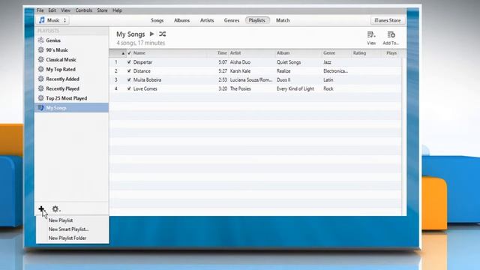Sort by the Time column header

[222, 53]
